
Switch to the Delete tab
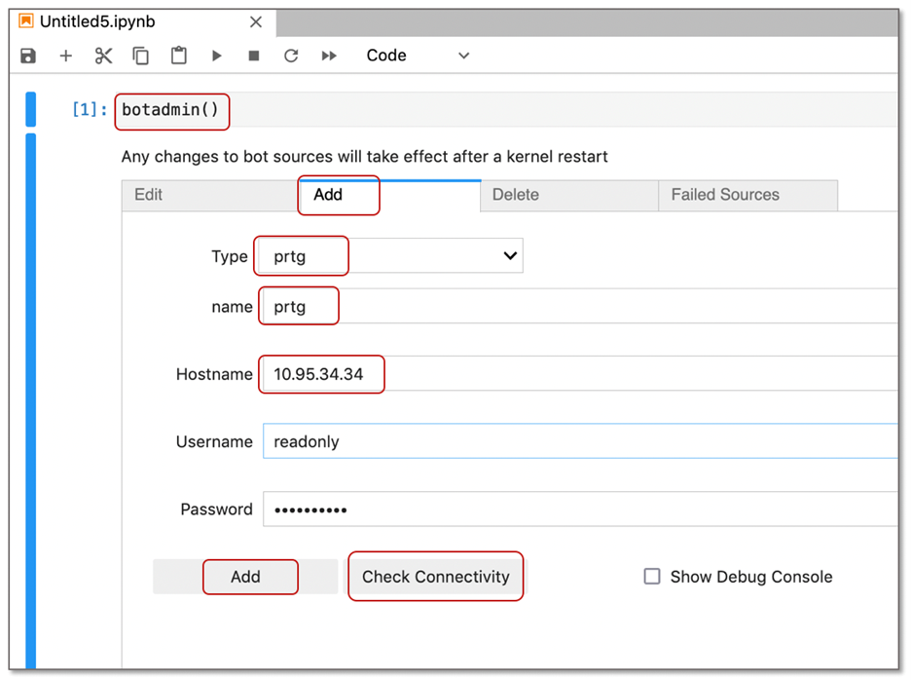coord(515,195)
